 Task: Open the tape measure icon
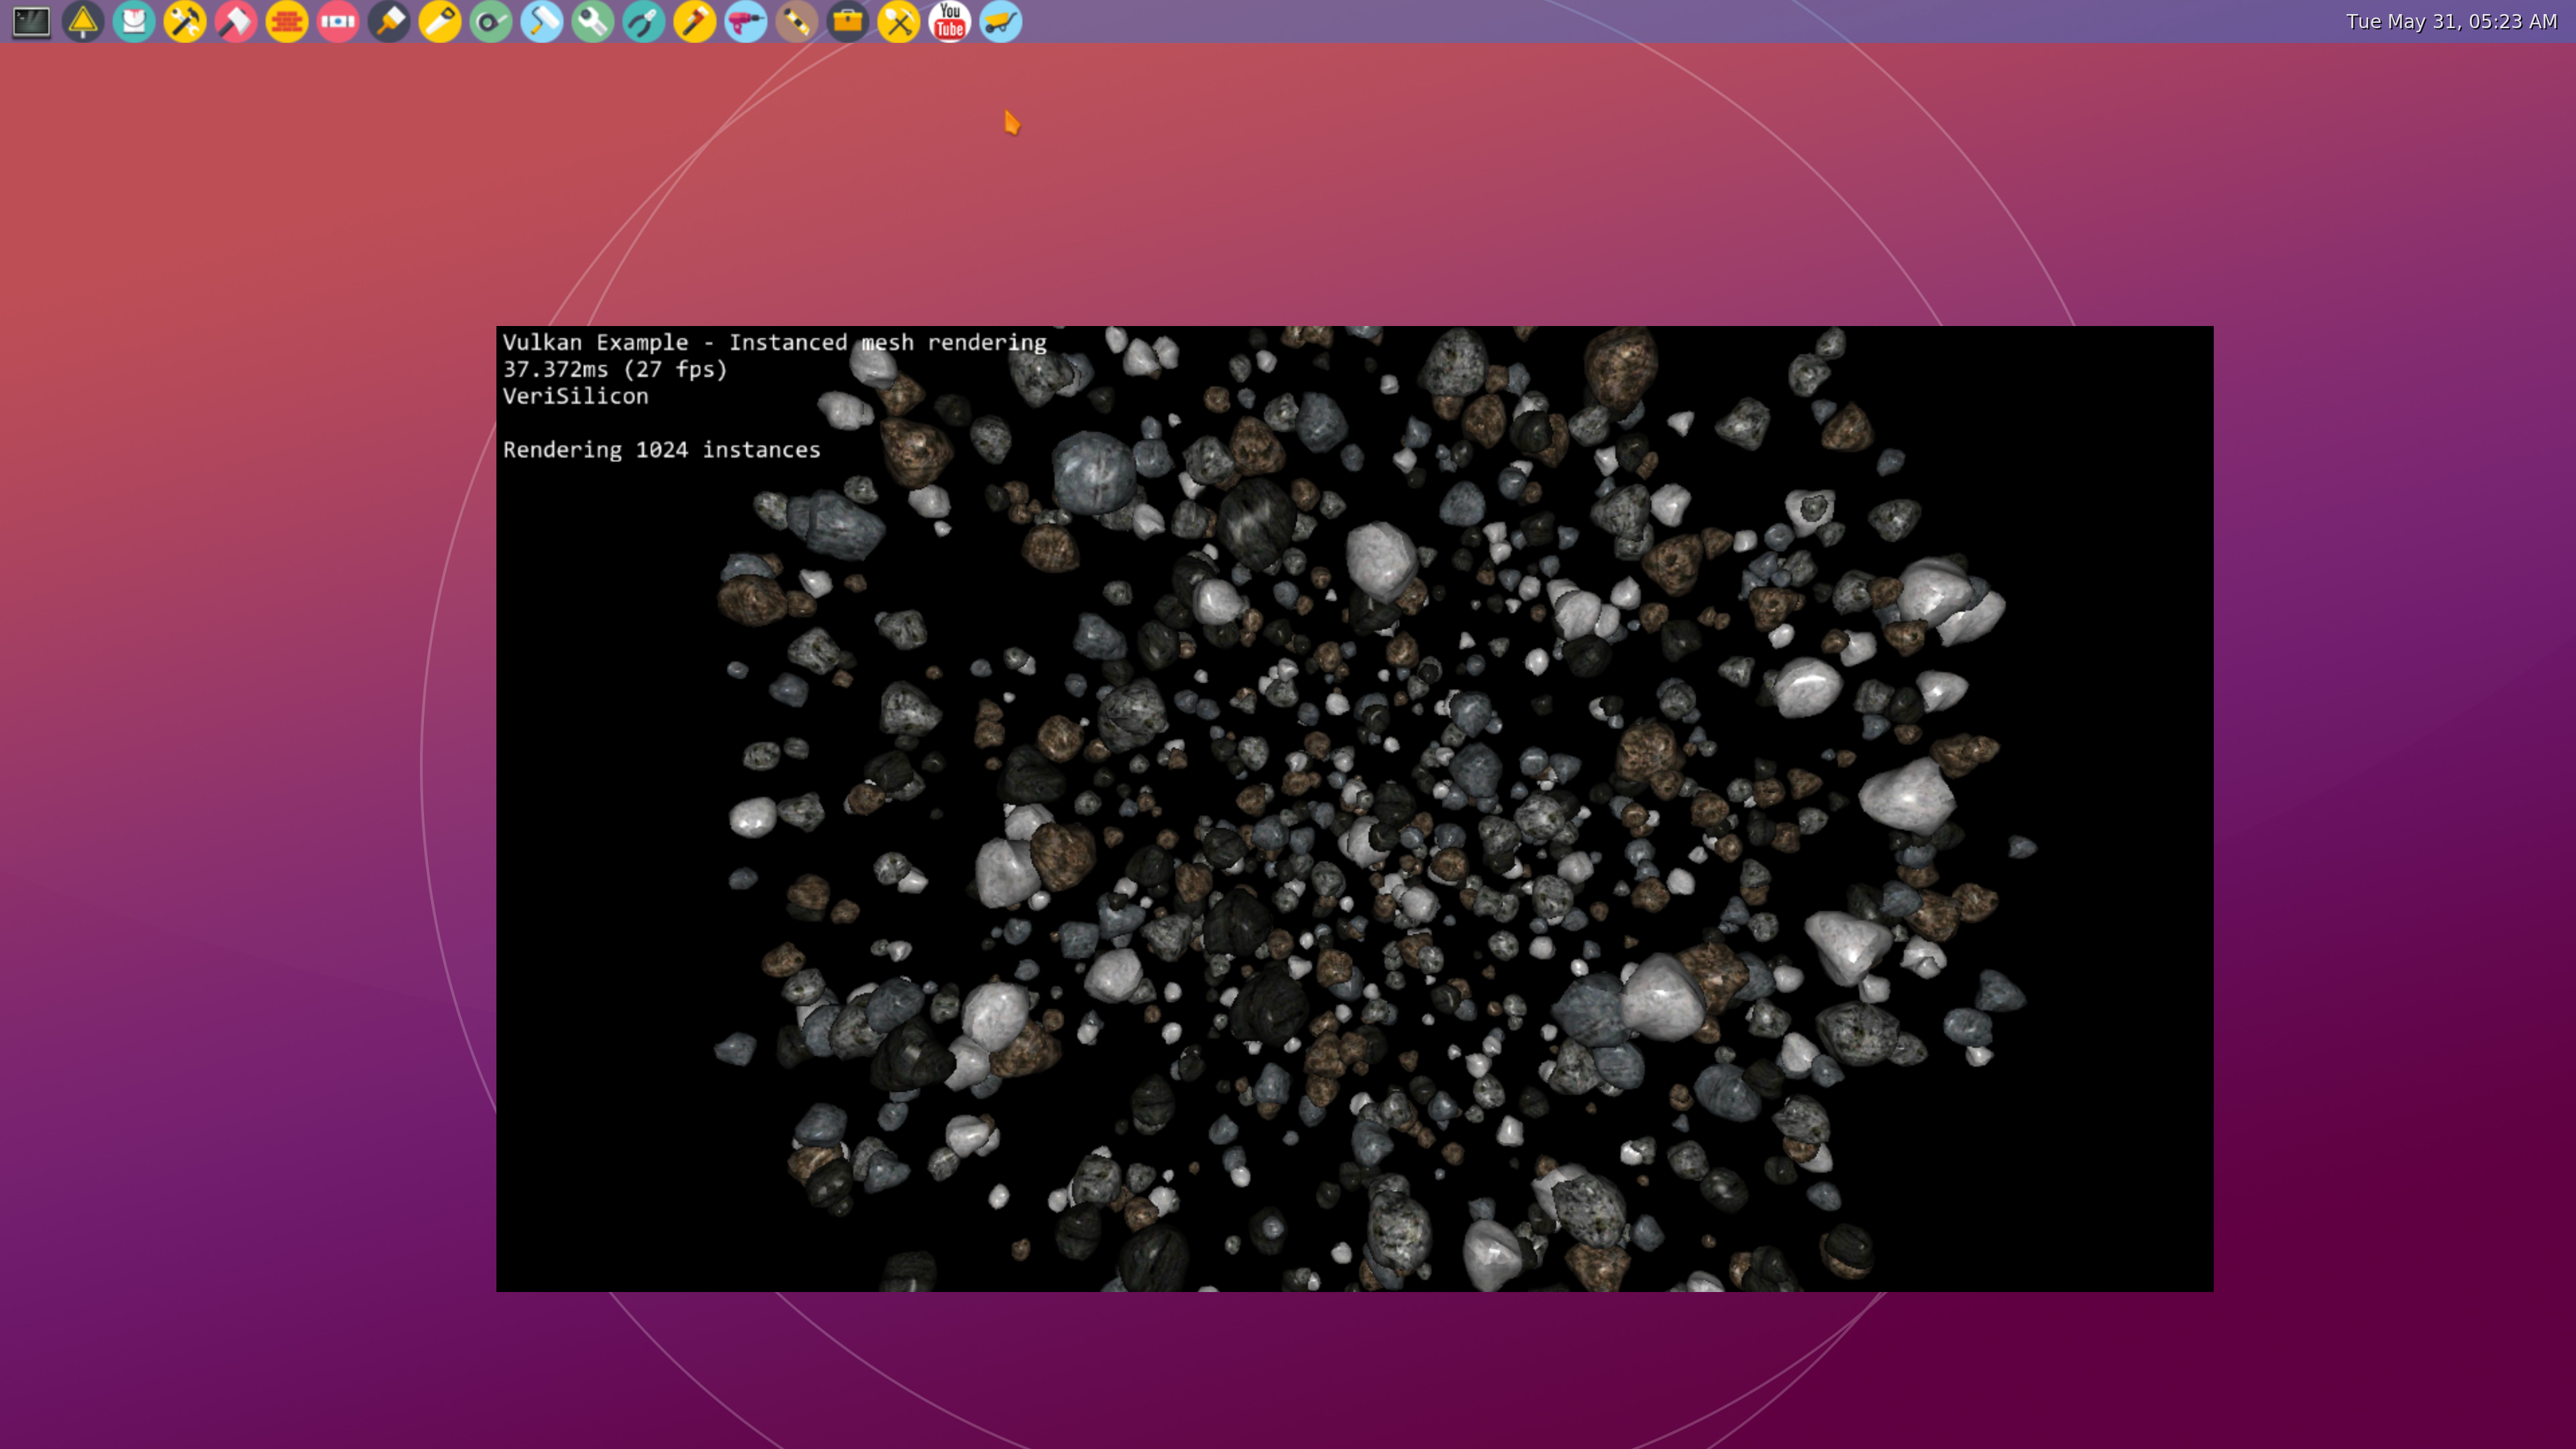click(x=491, y=21)
